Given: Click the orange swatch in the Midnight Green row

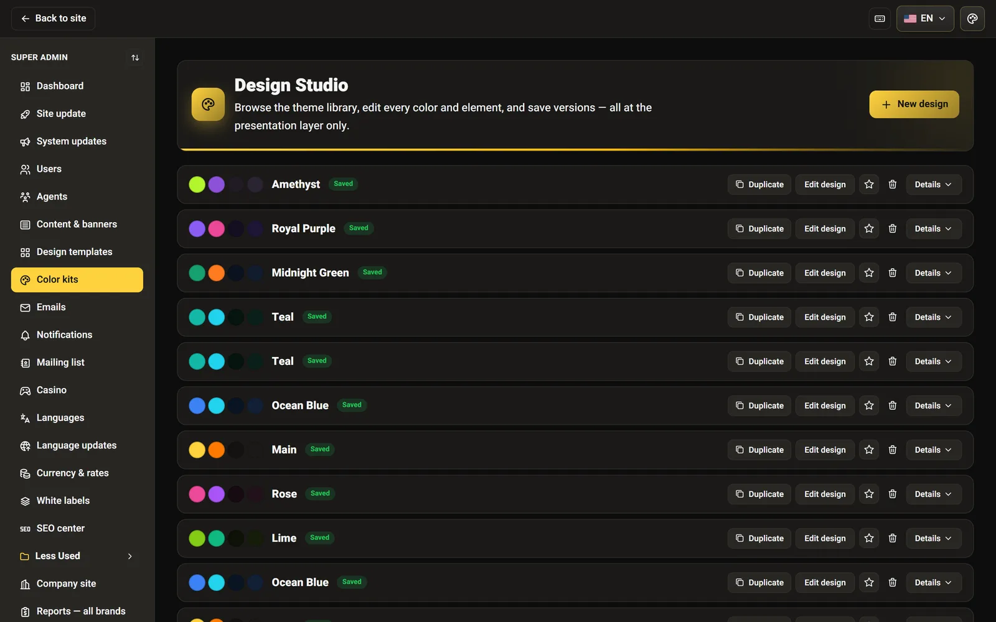Looking at the screenshot, I should [x=216, y=273].
